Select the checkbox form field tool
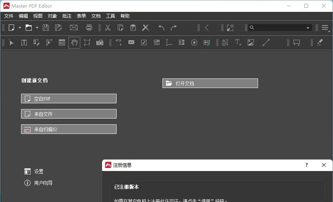333x202 pixels. pos(144,42)
